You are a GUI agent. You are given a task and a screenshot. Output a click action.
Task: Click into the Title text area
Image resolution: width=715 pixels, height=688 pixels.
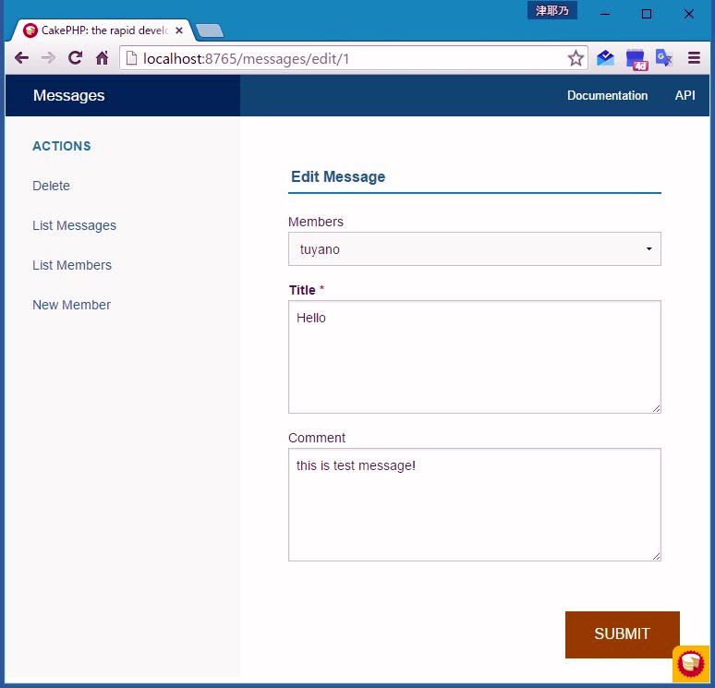[474, 356]
